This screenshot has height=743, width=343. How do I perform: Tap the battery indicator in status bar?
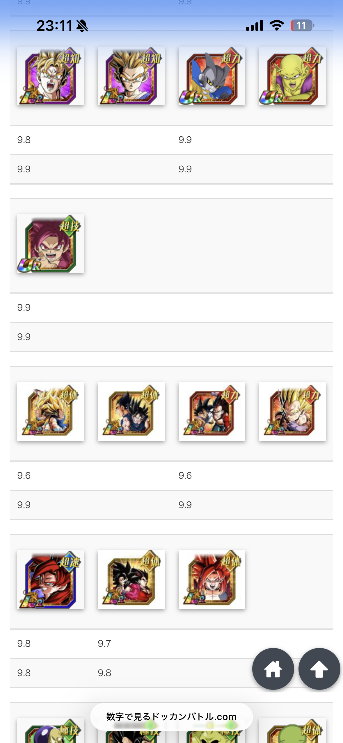(302, 26)
